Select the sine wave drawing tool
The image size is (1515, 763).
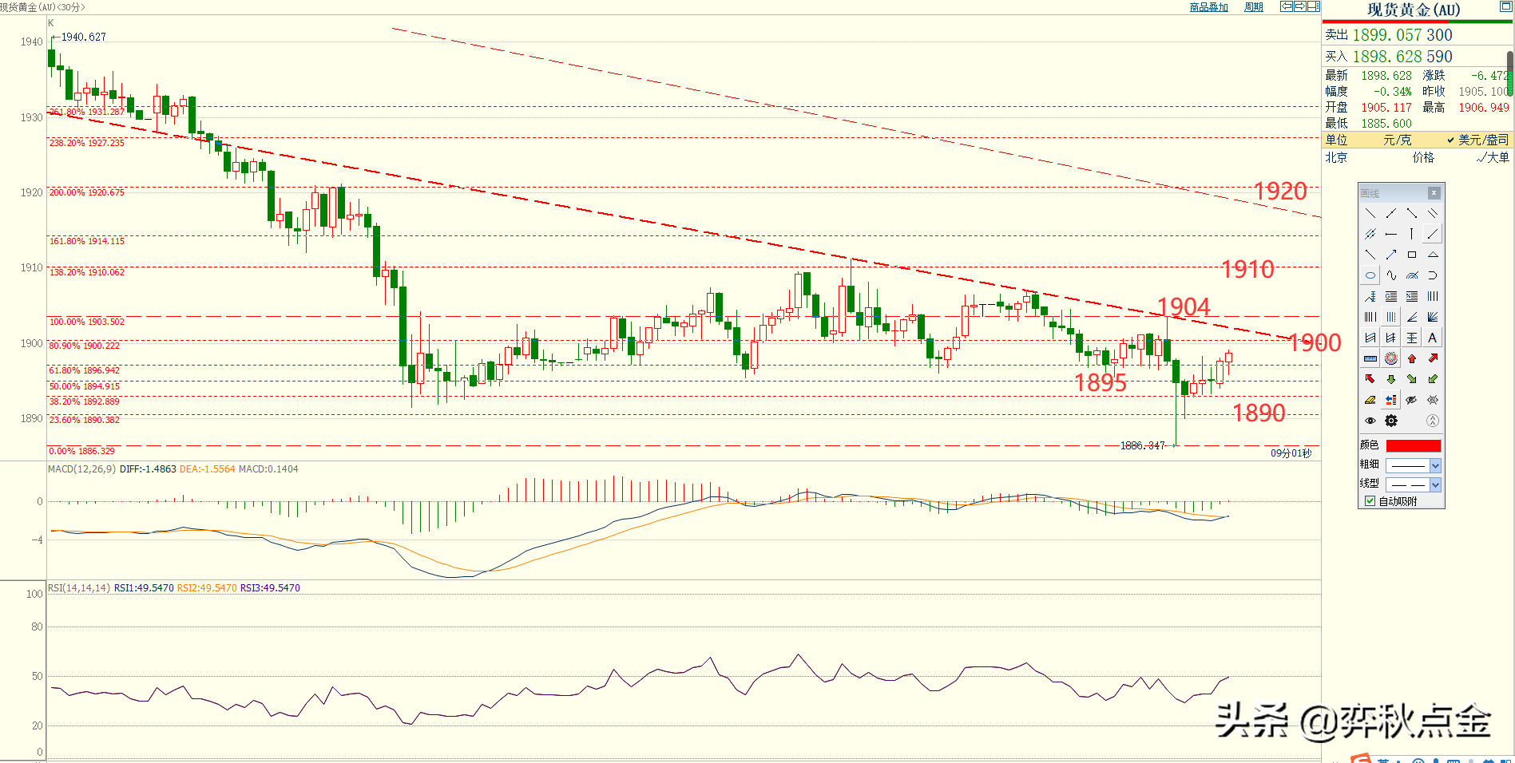pyautogui.click(x=1391, y=275)
